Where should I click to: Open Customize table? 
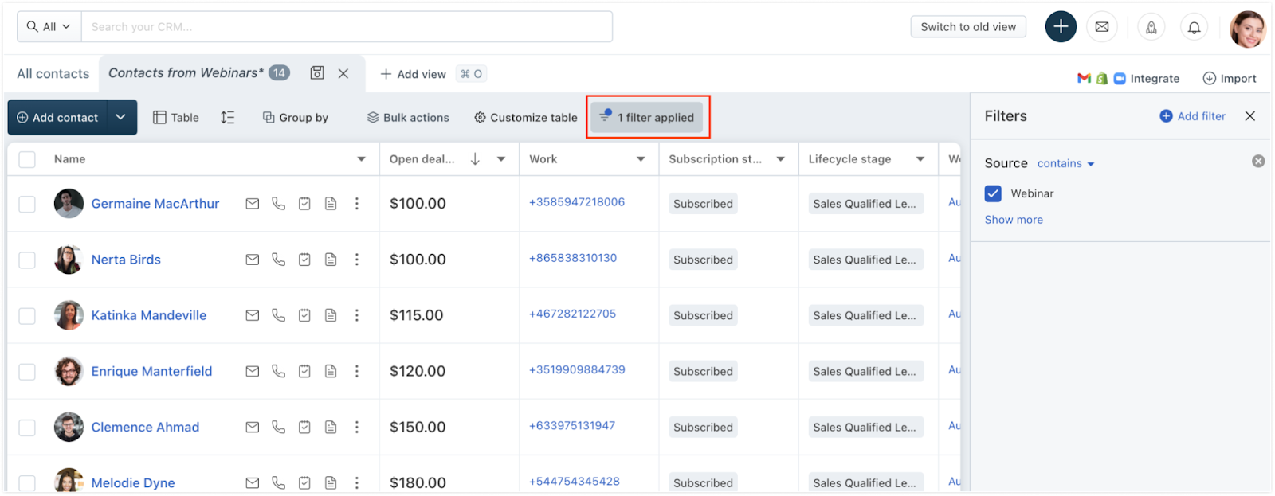tap(526, 117)
